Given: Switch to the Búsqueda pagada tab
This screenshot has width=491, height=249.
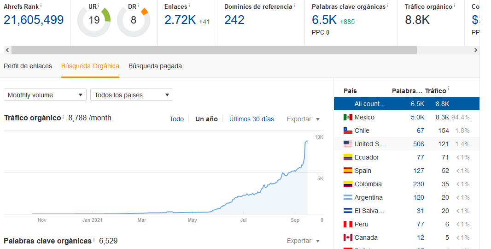Looking at the screenshot, I should [155, 66].
